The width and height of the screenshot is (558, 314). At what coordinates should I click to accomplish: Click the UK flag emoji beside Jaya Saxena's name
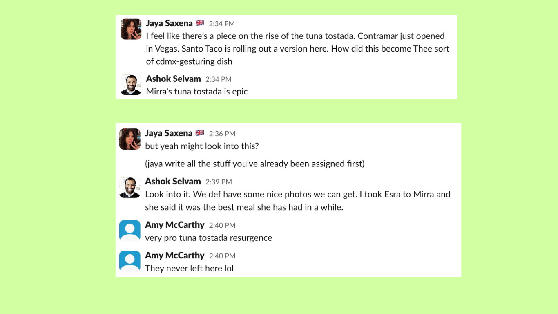point(200,23)
